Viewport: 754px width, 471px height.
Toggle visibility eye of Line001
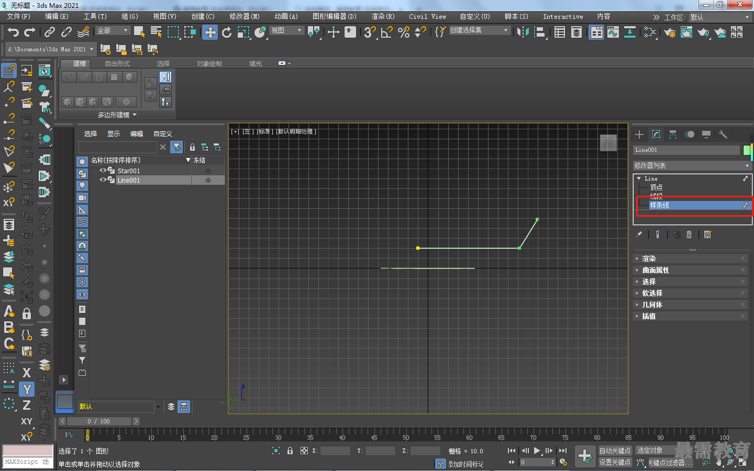(x=103, y=180)
